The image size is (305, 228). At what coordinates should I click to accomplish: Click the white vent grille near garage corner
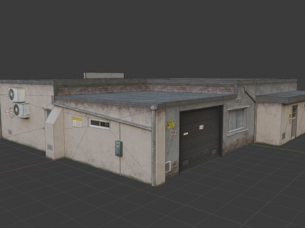click(x=168, y=167)
